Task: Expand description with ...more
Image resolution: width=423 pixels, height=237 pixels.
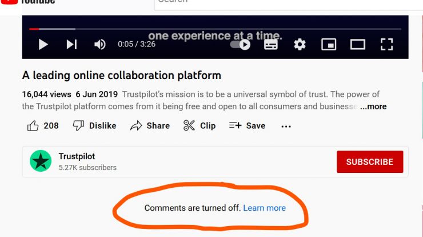Action: tap(373, 106)
